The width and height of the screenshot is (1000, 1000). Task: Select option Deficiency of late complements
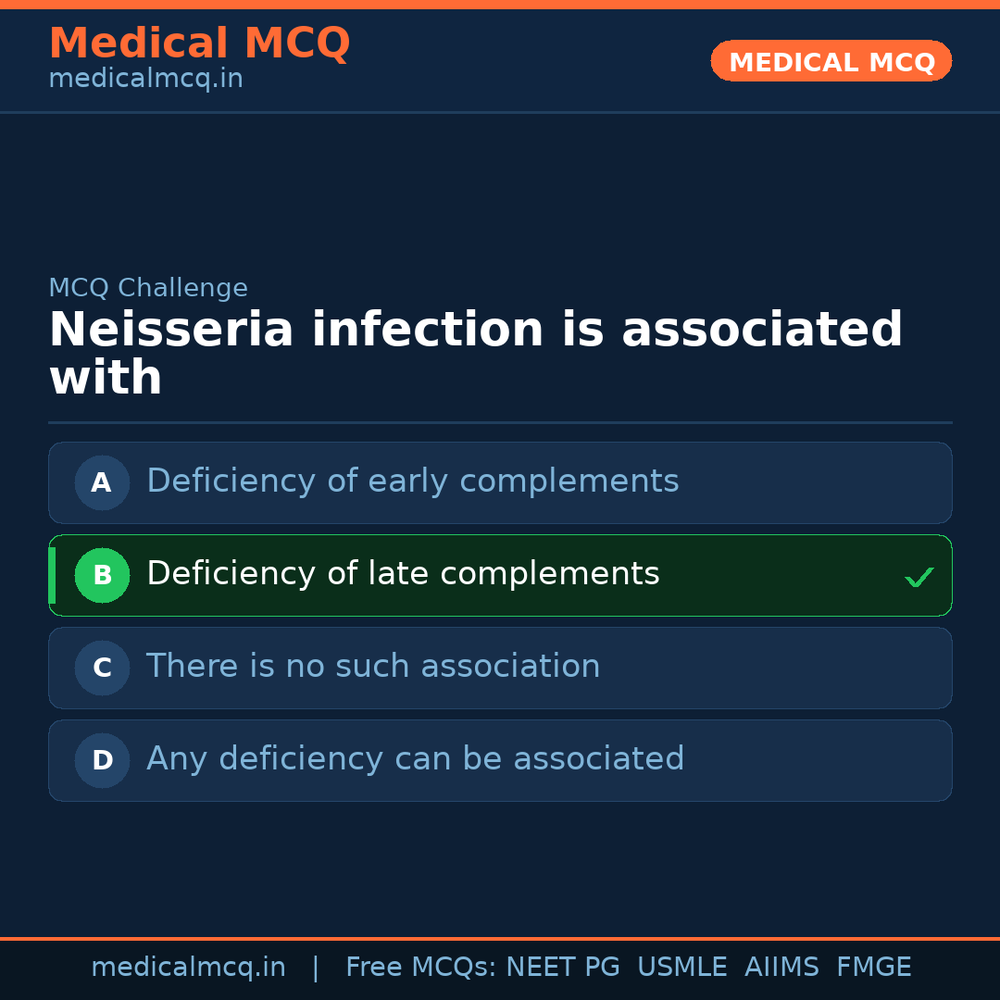click(x=403, y=574)
